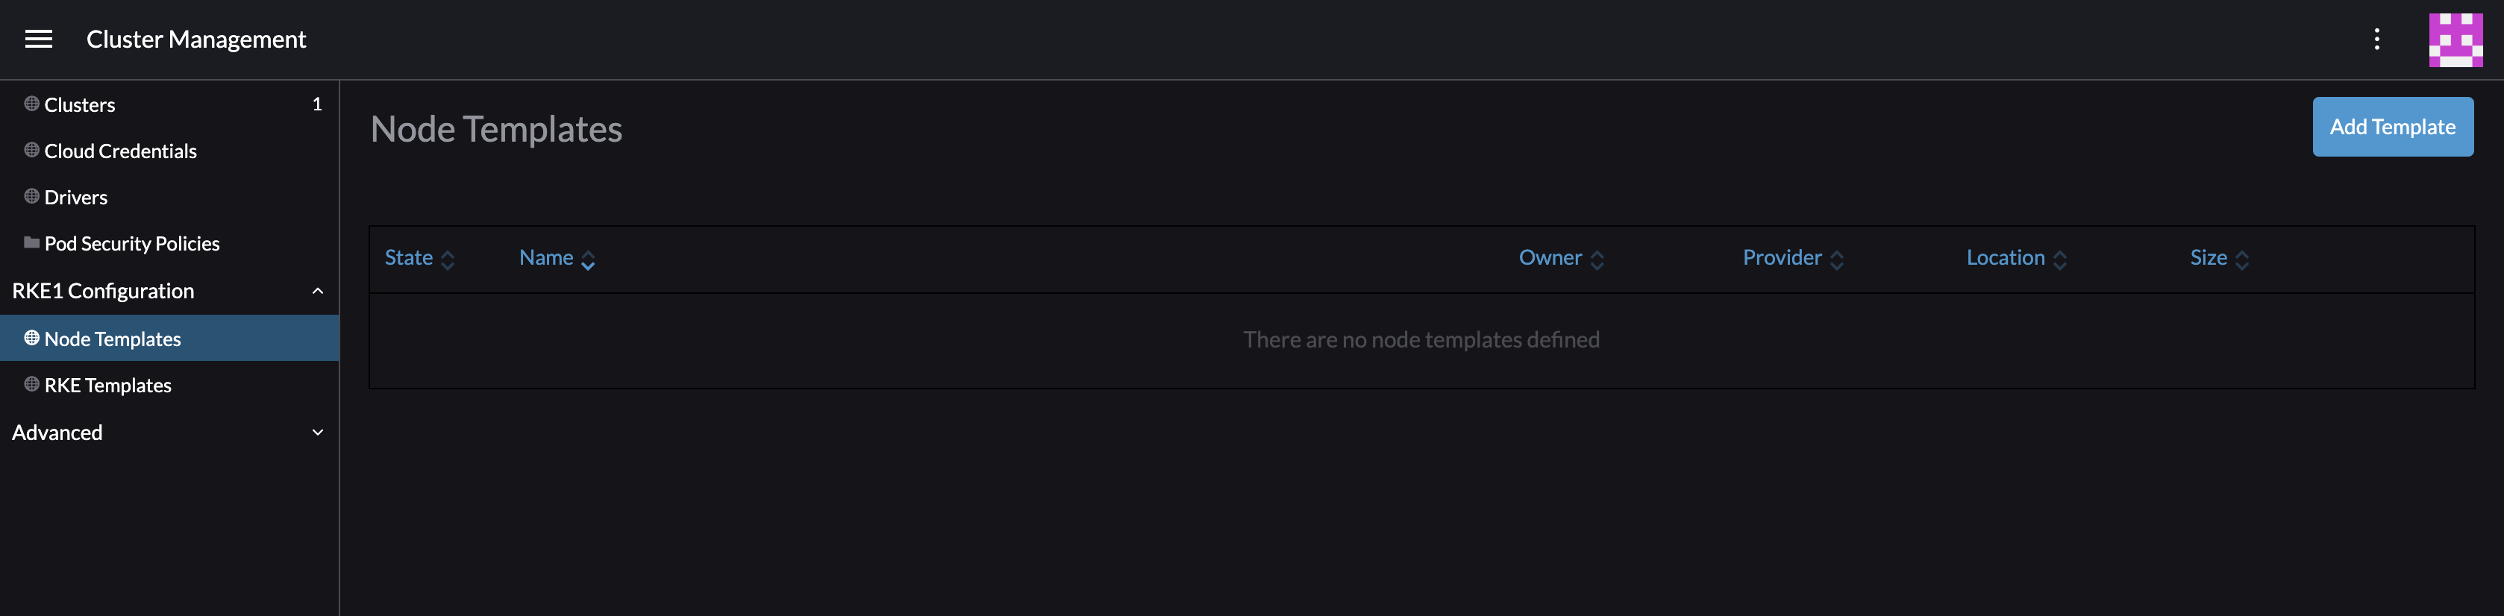Open the user avatar menu
Viewport: 2504px width, 616px height.
tap(2456, 39)
